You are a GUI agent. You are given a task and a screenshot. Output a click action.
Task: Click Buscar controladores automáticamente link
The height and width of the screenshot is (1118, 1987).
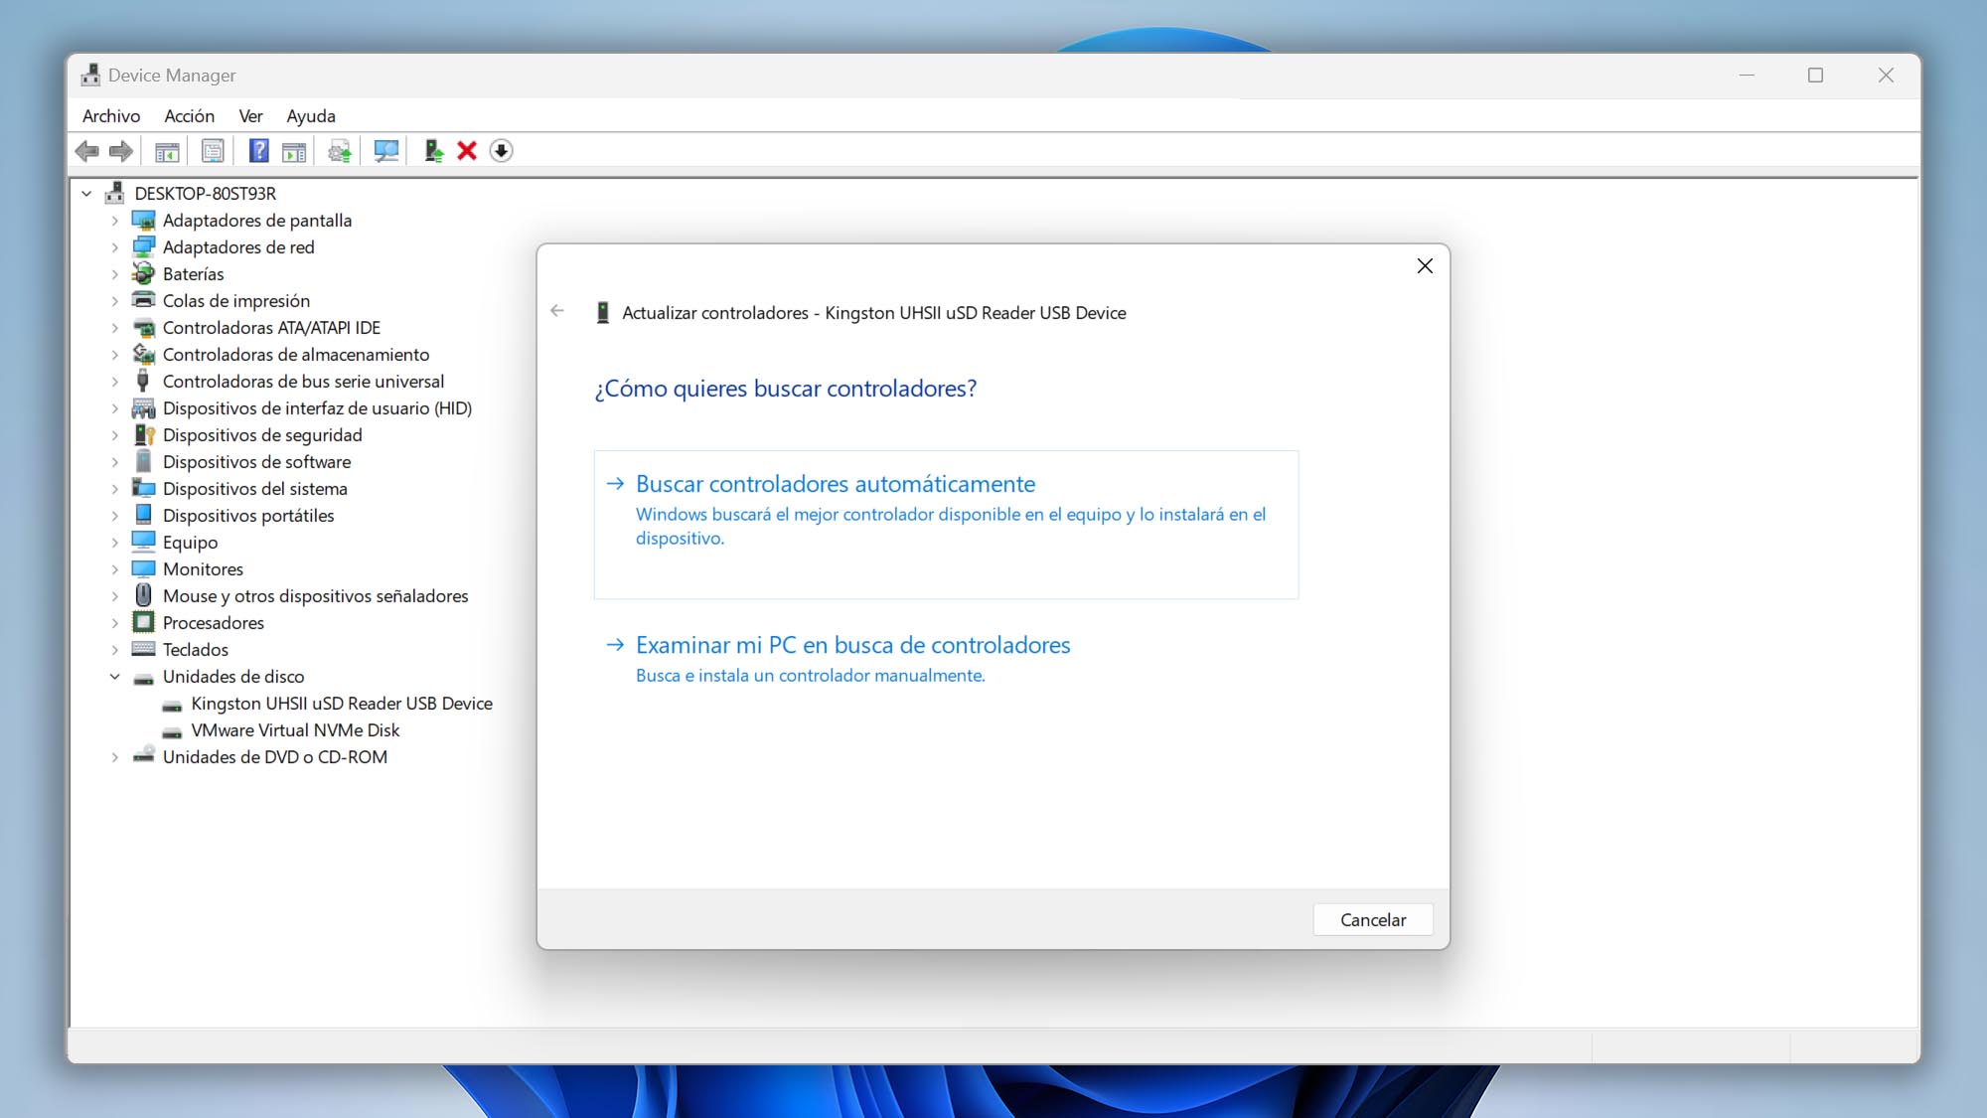coord(836,483)
